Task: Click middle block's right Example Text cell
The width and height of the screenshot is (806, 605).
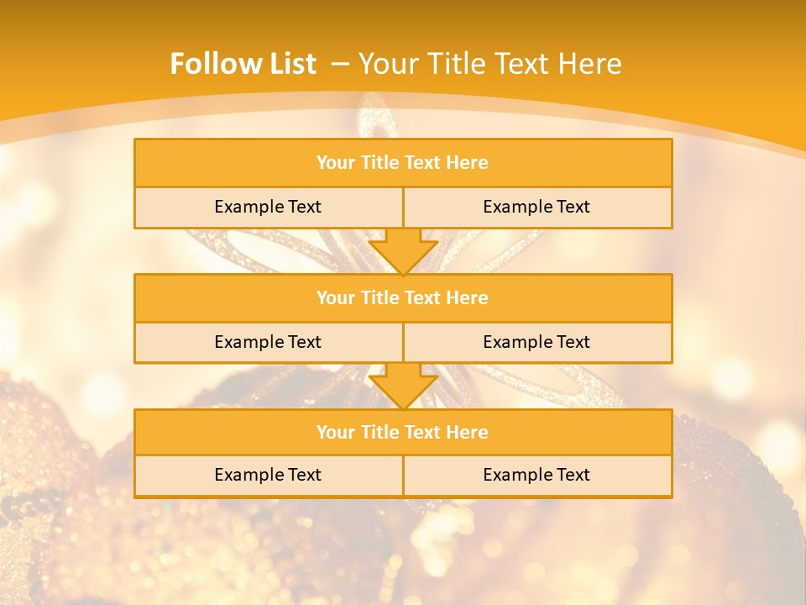Action: [x=536, y=342]
